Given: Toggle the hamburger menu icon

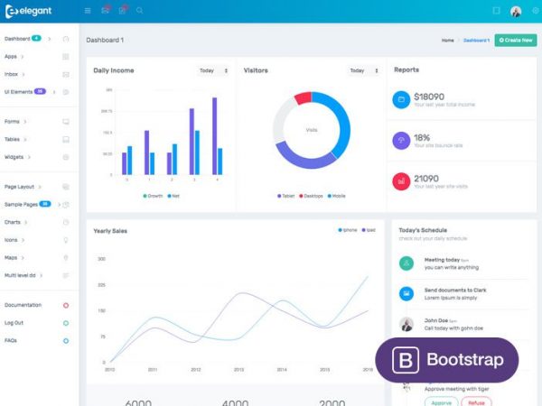Looking at the screenshot, I should pos(88,11).
